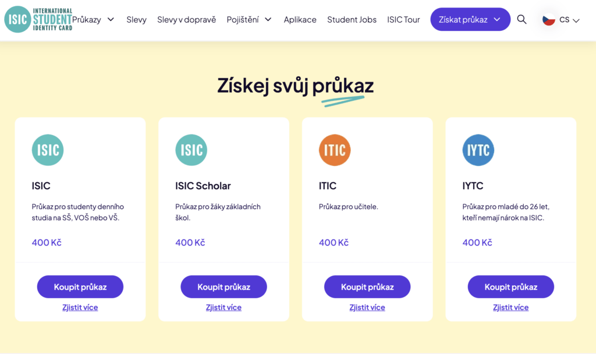Open Slevy v dopravě page
The height and width of the screenshot is (354, 596).
point(186,20)
